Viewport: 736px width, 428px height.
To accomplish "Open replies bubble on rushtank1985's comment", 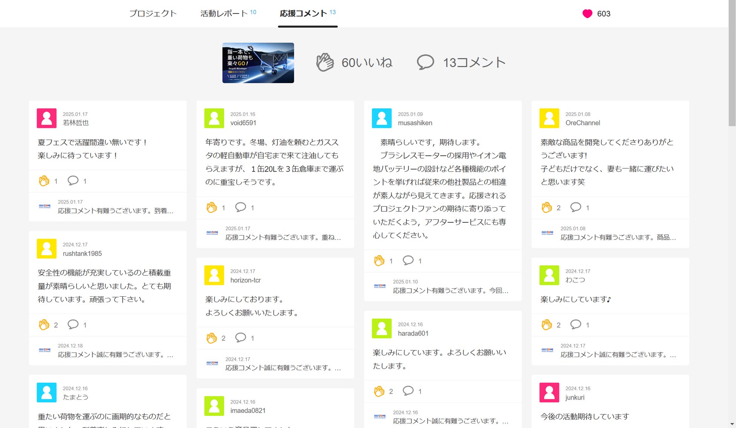I will click(x=73, y=325).
